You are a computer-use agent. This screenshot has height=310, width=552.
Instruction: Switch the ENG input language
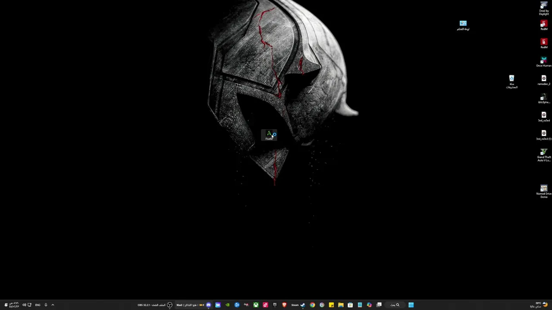(38, 305)
